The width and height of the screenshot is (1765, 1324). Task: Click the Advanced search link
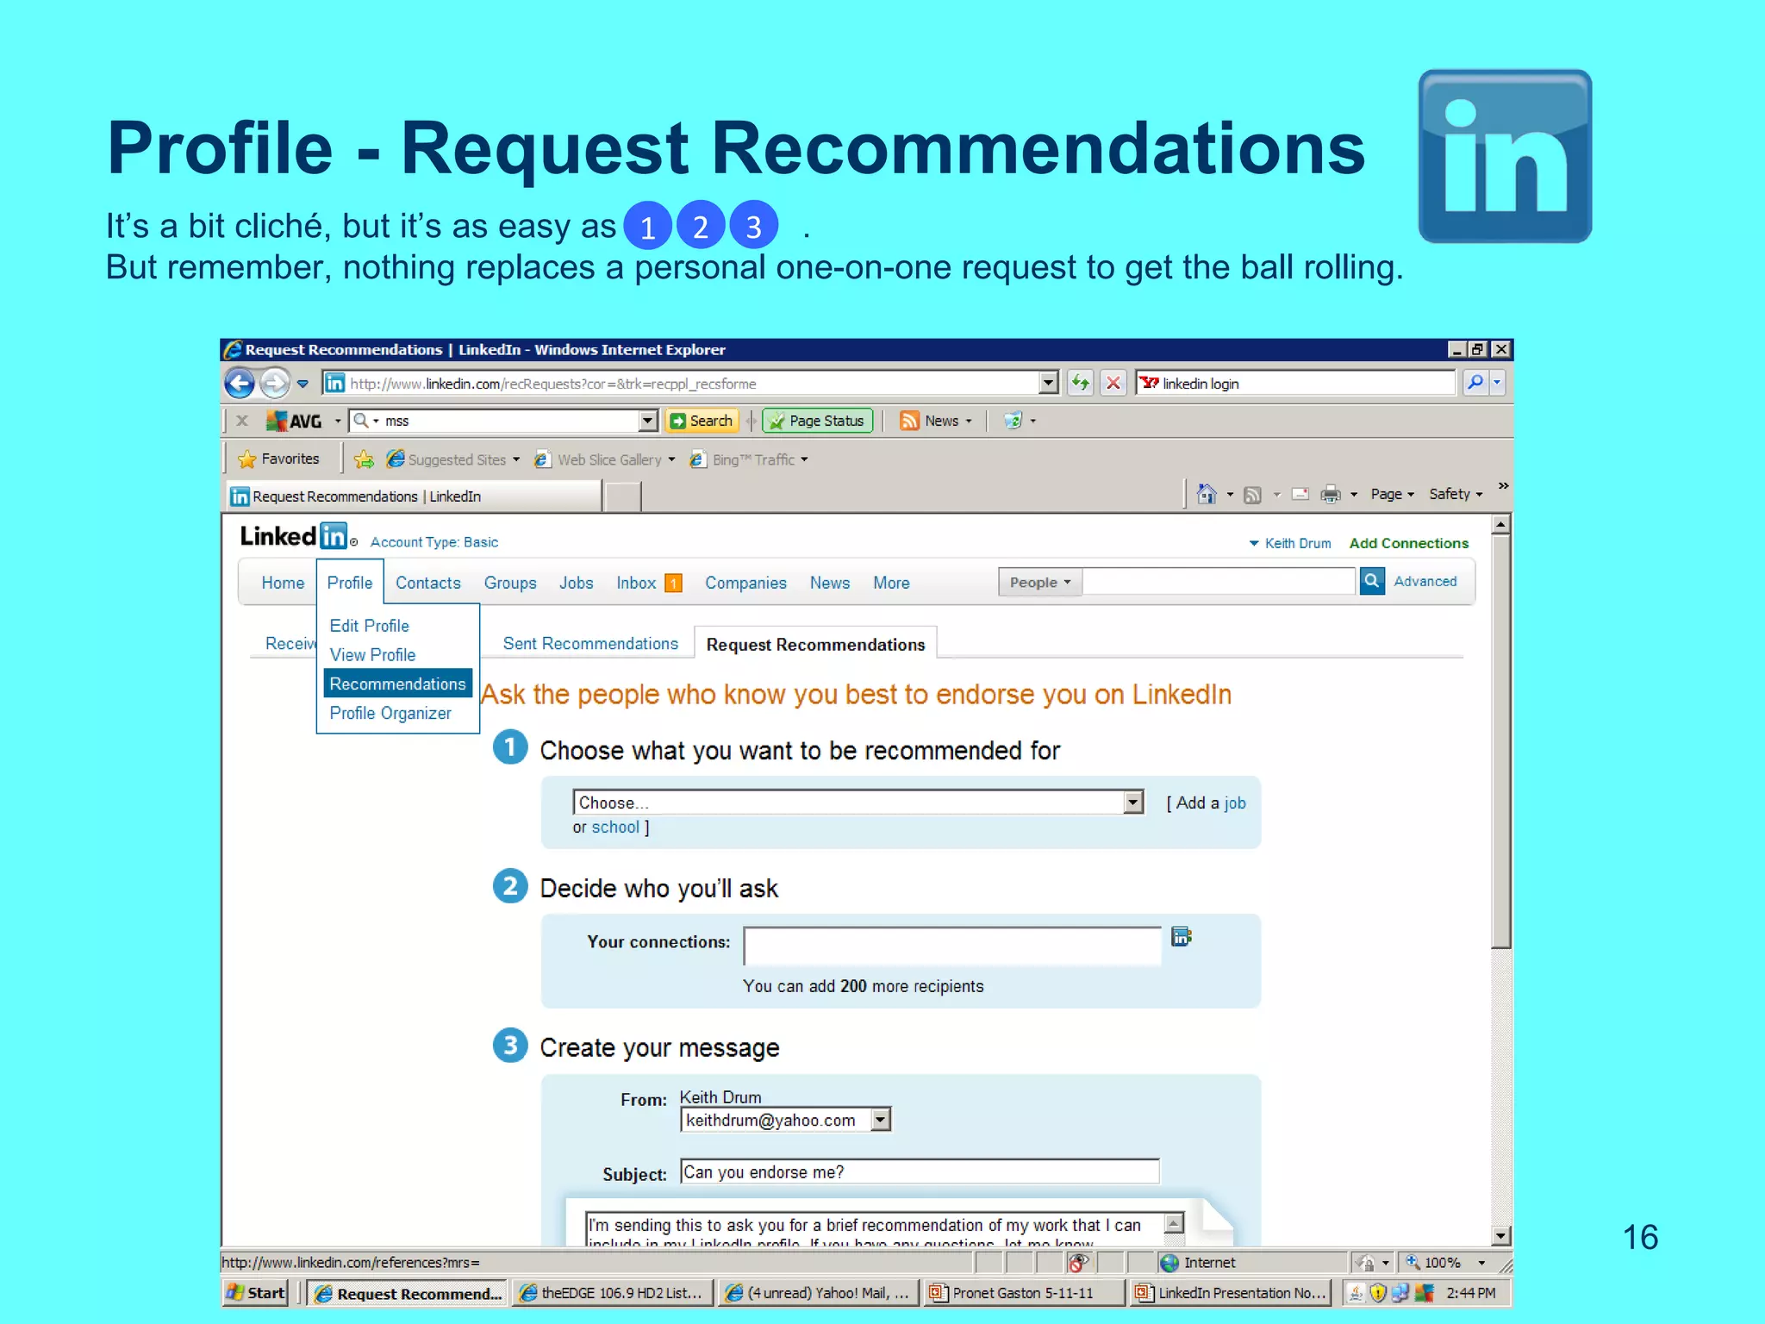[1425, 581]
